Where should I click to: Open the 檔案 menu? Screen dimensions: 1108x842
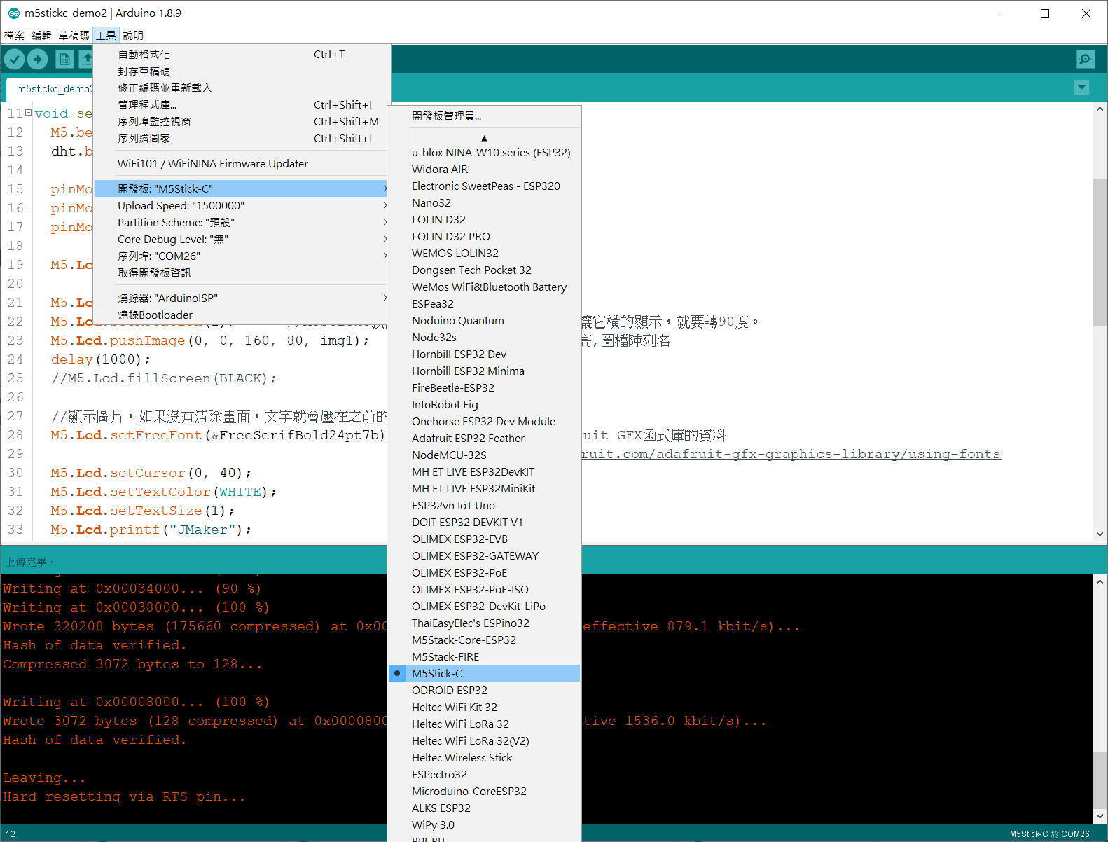(x=14, y=35)
